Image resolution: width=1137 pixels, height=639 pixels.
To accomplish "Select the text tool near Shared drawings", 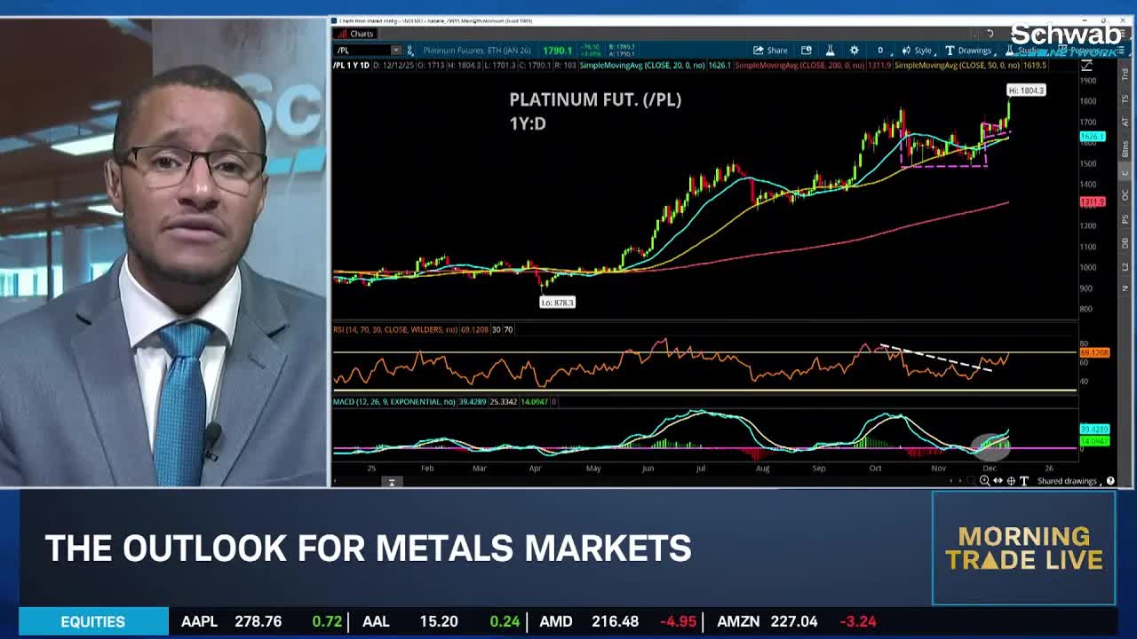I will tap(1025, 480).
